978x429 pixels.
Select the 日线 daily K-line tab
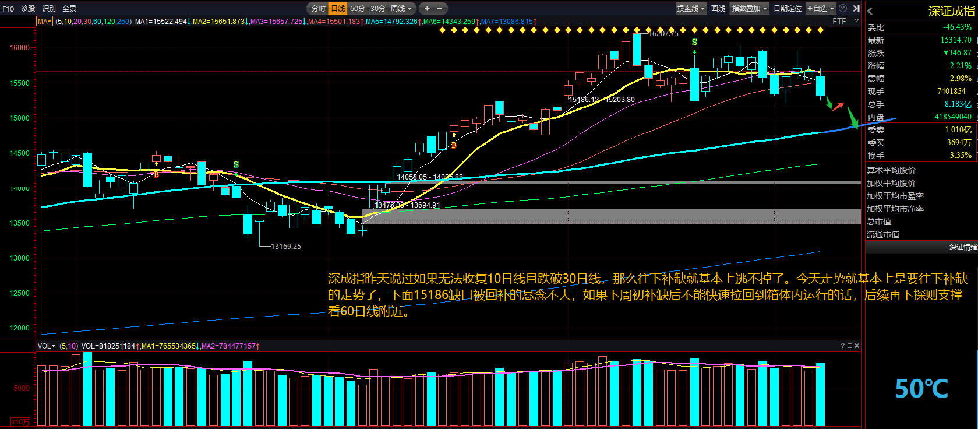tap(338, 9)
